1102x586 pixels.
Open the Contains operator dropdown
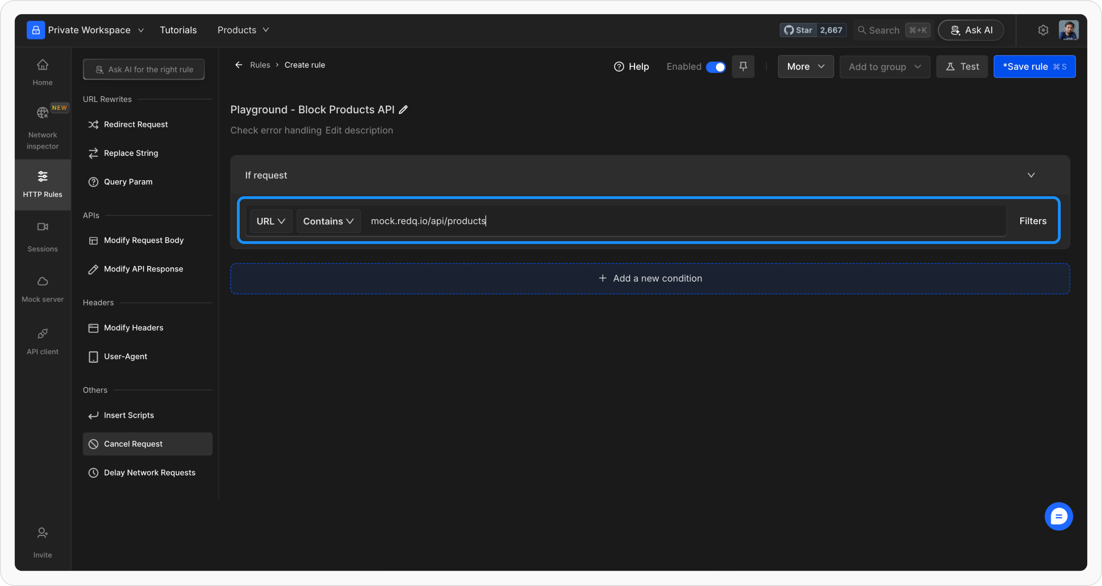pyautogui.click(x=328, y=221)
